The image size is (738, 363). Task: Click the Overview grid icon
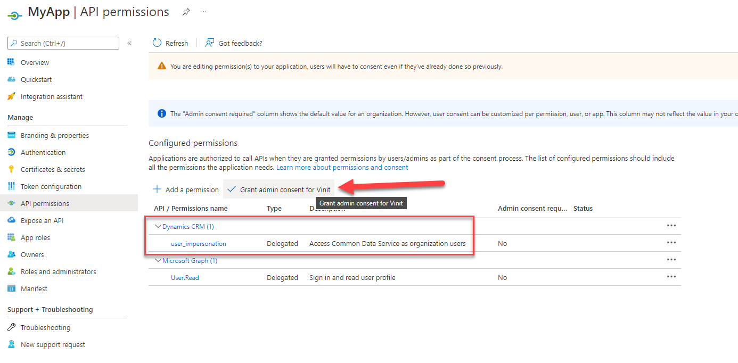click(11, 62)
